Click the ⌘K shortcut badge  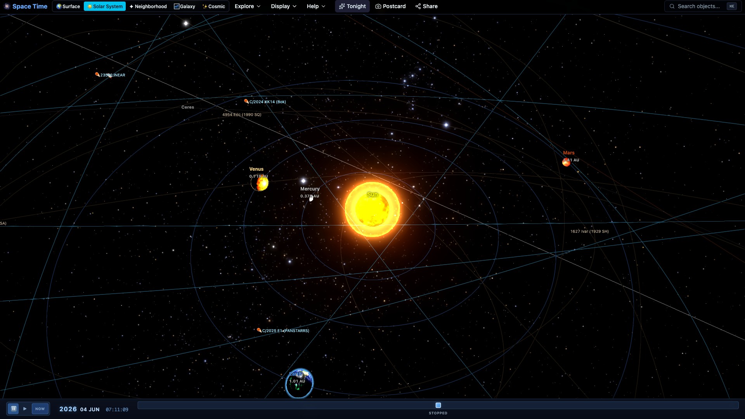(731, 6)
